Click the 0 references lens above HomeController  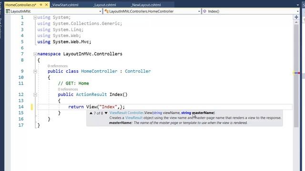pyautogui.click(x=58, y=66)
